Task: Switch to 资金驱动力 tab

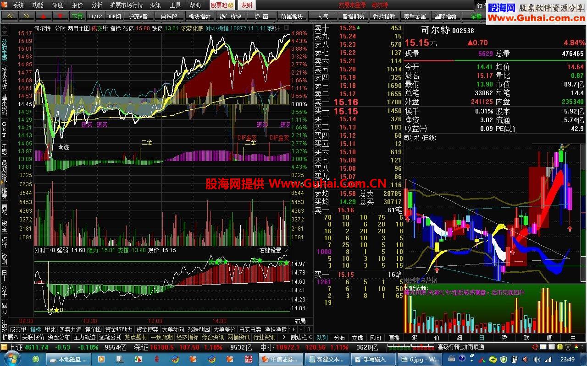Action: [119, 329]
